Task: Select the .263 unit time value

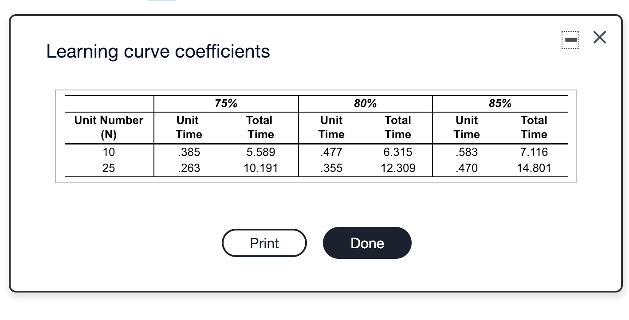Action: coord(188,168)
